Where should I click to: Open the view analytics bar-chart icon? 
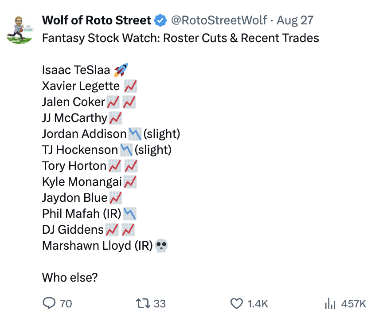pyautogui.click(x=330, y=303)
